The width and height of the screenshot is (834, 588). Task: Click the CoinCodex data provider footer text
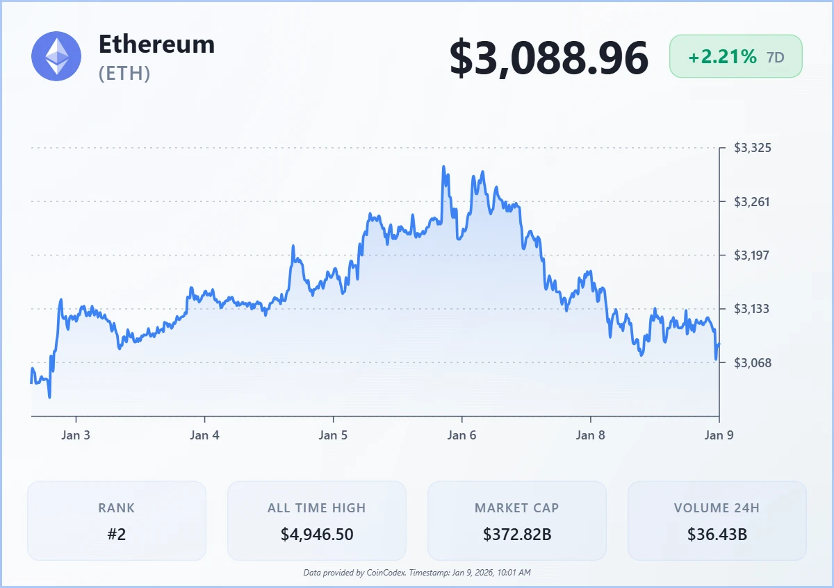coord(417,573)
